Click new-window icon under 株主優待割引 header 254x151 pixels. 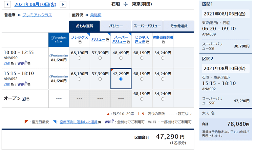click(163, 42)
